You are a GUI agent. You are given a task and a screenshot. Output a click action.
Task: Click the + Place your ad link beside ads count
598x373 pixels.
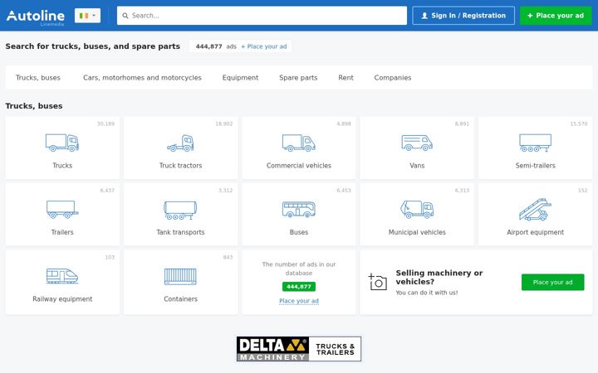pos(263,46)
